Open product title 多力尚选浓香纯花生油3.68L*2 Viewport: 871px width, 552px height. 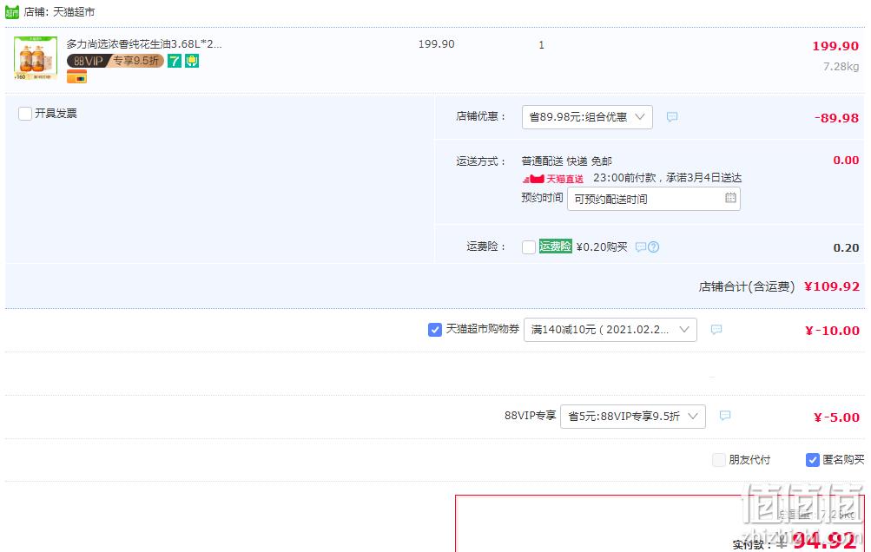pos(144,44)
